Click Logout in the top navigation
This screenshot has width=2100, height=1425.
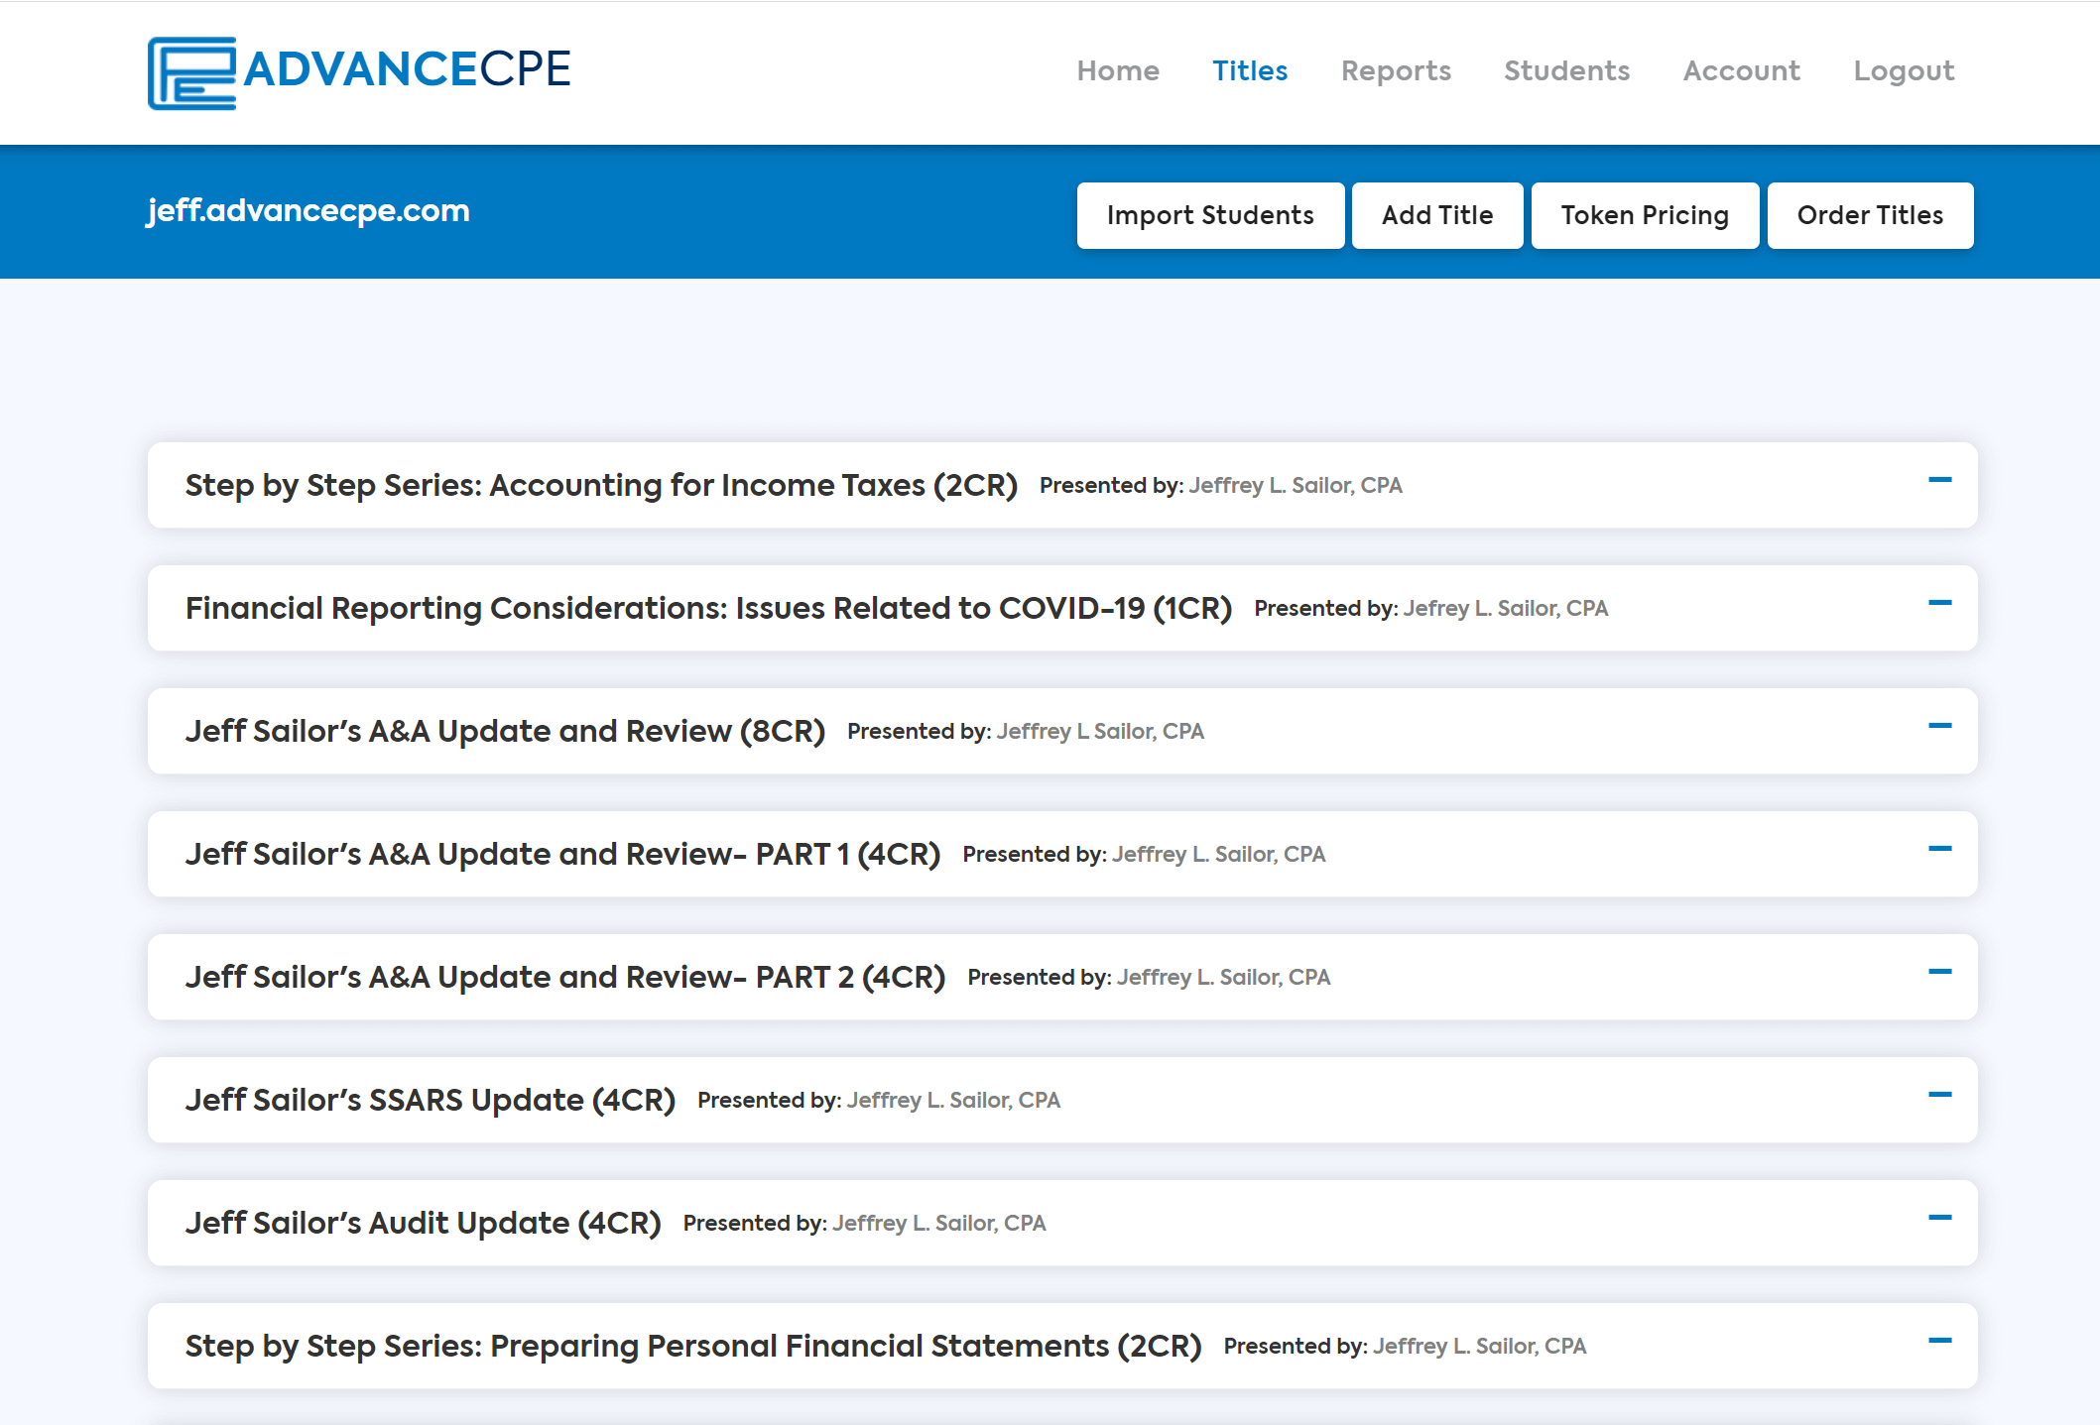point(1903,71)
